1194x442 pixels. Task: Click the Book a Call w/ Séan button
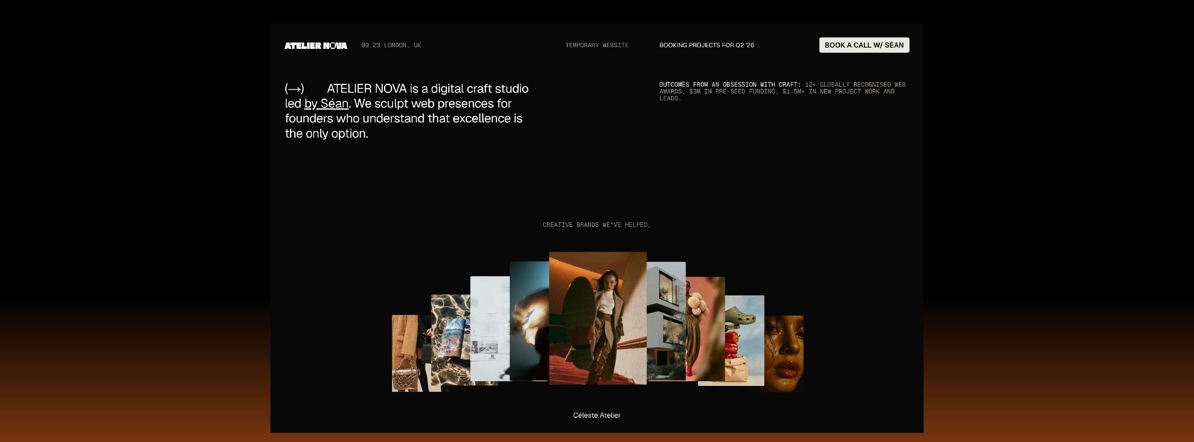point(864,45)
